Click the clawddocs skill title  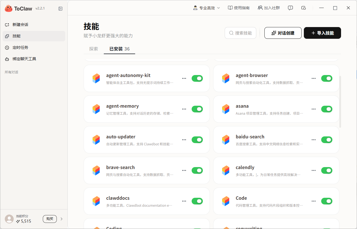pyautogui.click(x=118, y=198)
